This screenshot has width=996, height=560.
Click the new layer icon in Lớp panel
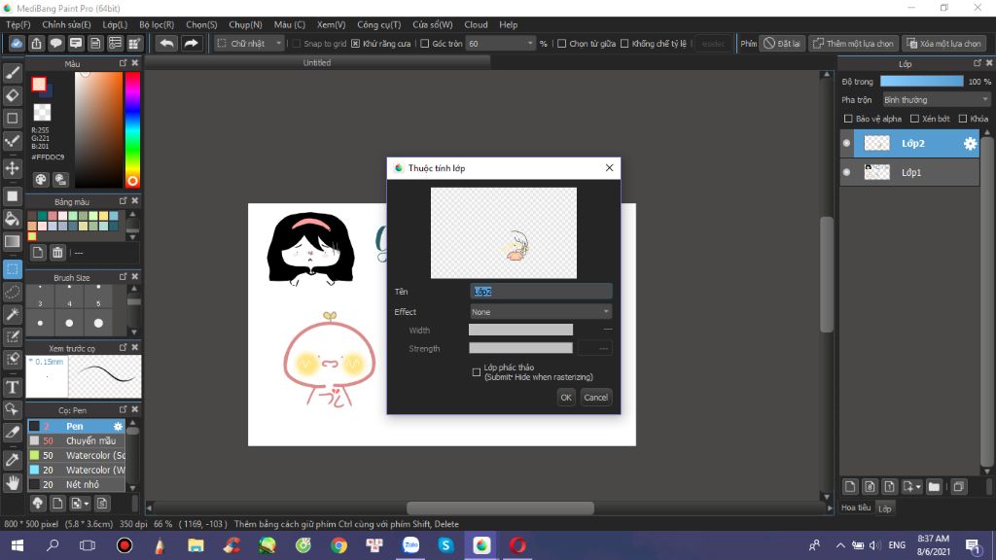tap(850, 487)
